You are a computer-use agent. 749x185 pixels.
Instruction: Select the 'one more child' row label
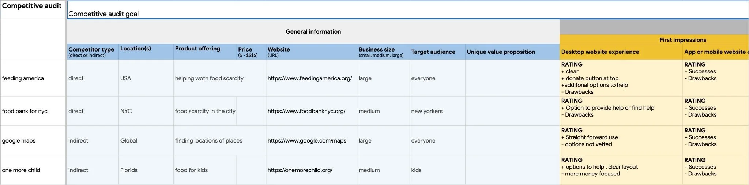tap(33, 170)
